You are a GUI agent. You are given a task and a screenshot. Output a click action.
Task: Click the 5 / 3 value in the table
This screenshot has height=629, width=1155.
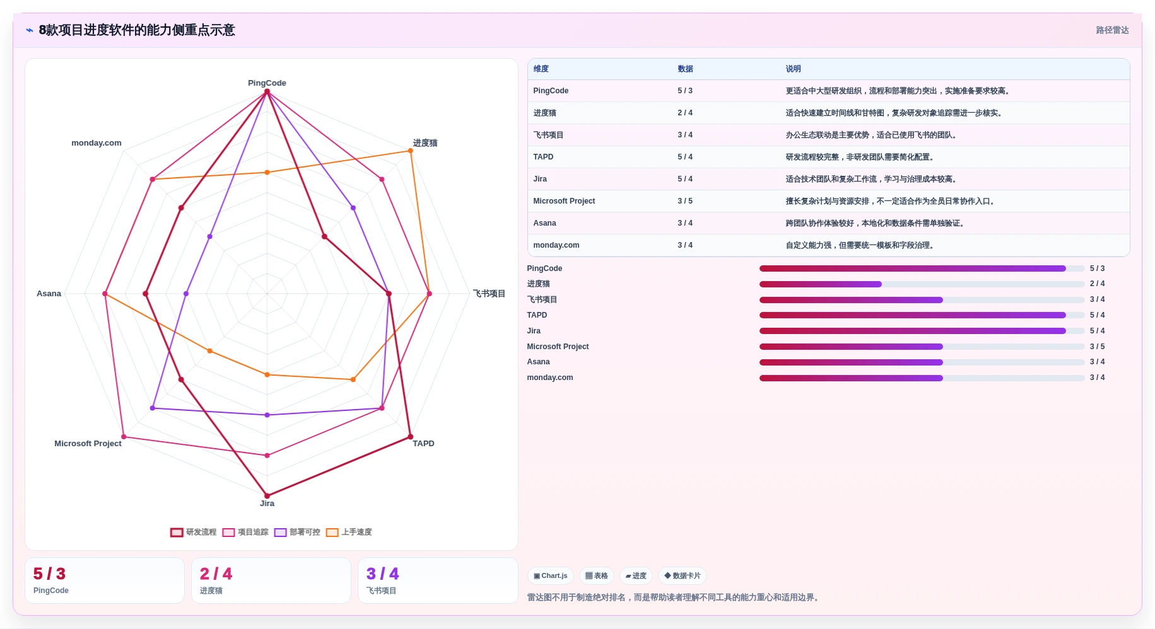685,91
